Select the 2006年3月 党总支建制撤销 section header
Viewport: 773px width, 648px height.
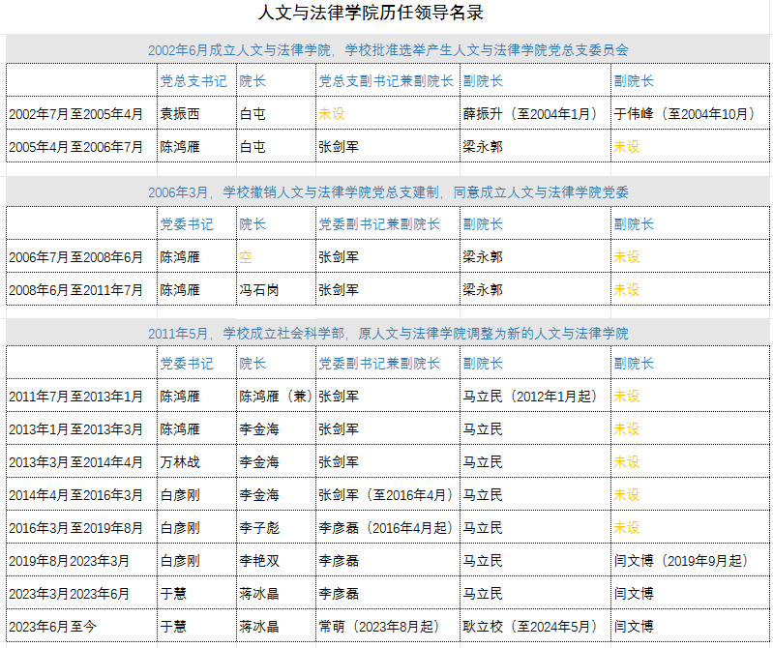388,192
